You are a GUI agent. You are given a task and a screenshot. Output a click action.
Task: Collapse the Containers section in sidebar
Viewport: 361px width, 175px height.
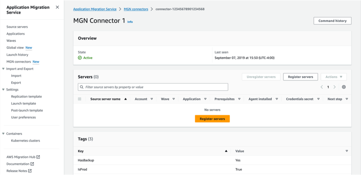(x=3, y=133)
